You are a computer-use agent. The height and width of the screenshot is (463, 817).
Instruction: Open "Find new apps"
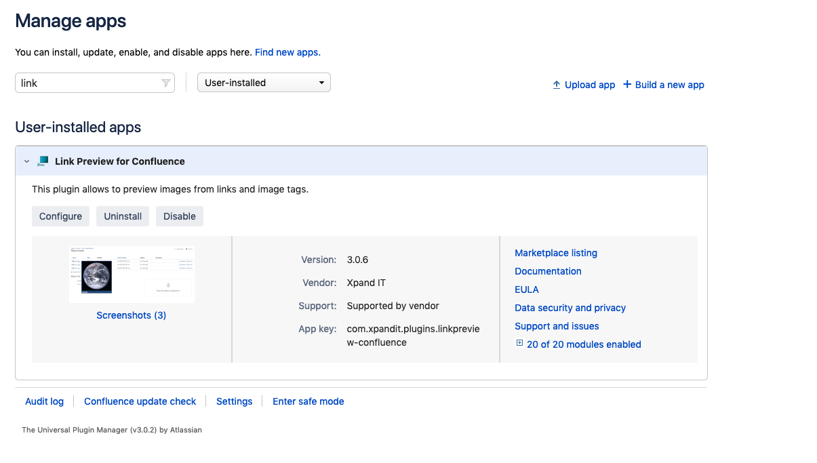(287, 52)
